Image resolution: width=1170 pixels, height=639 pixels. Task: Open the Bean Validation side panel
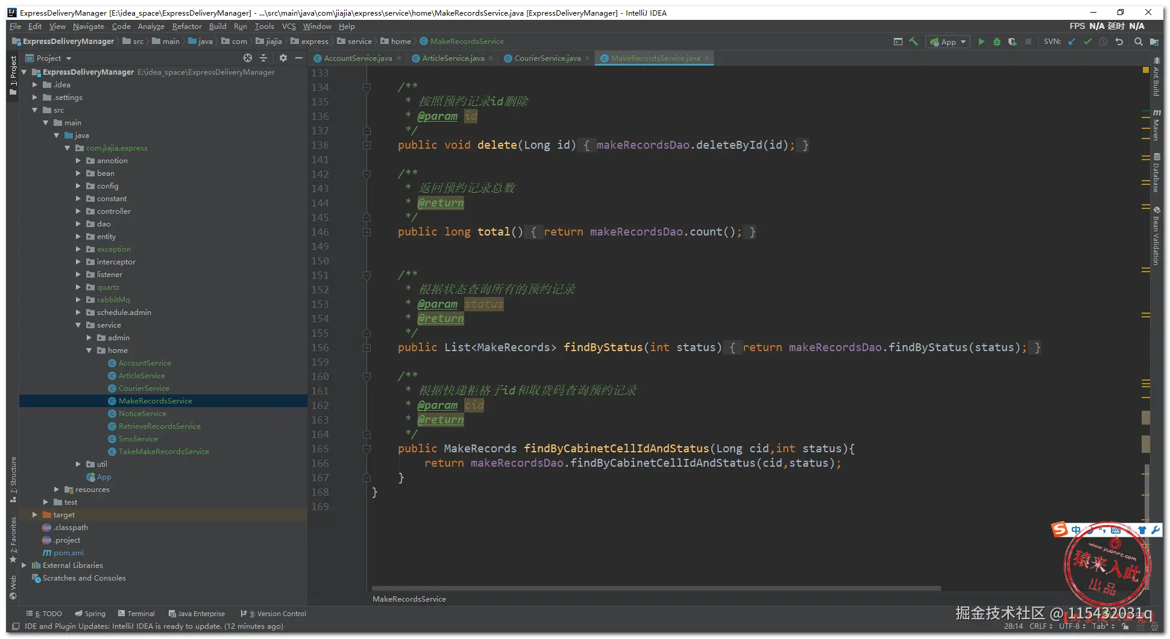[x=1156, y=235]
